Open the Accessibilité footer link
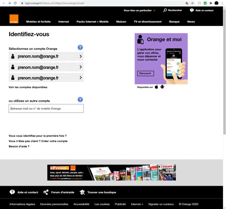 (x=81, y=204)
